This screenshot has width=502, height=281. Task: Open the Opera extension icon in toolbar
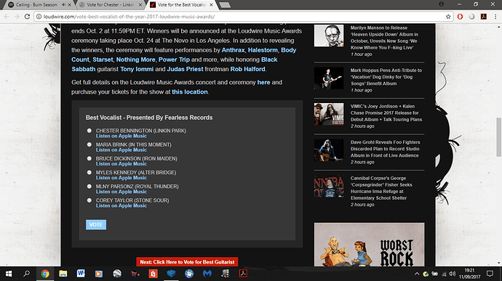(460, 17)
